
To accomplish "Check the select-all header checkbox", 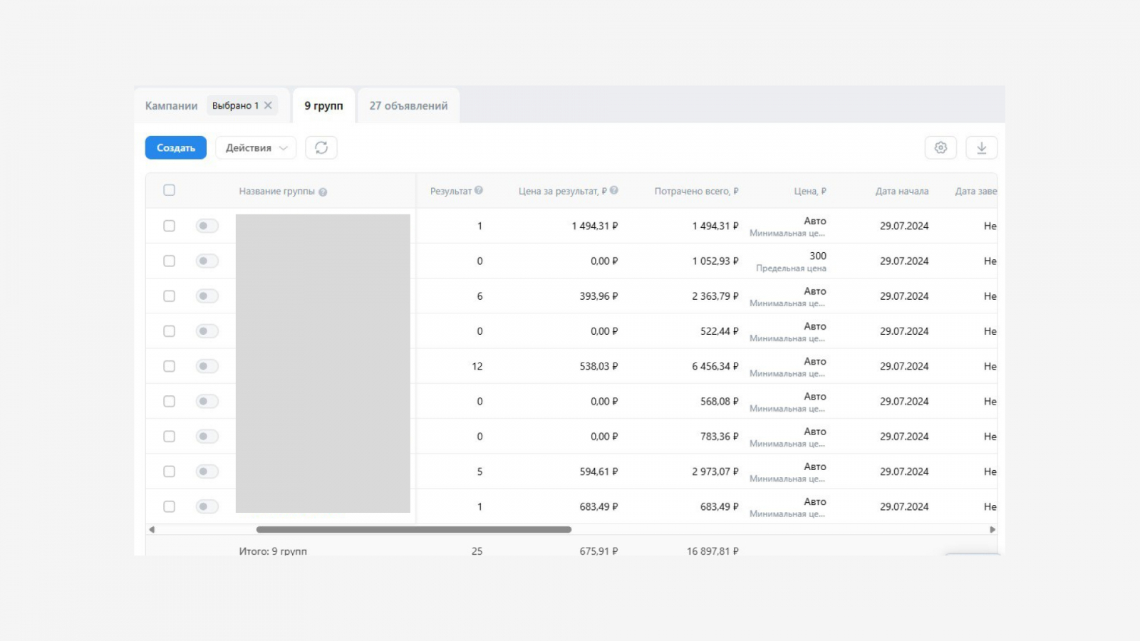I will pyautogui.click(x=169, y=190).
